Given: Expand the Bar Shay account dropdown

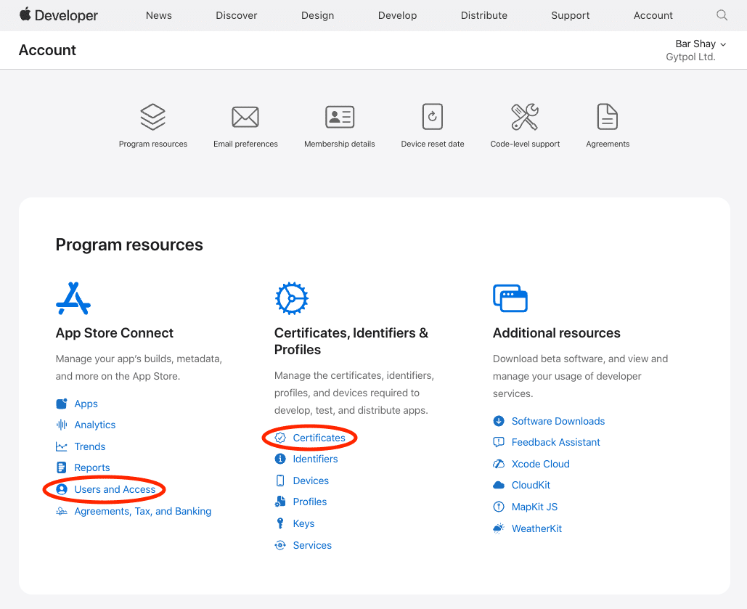Looking at the screenshot, I should click(x=701, y=44).
